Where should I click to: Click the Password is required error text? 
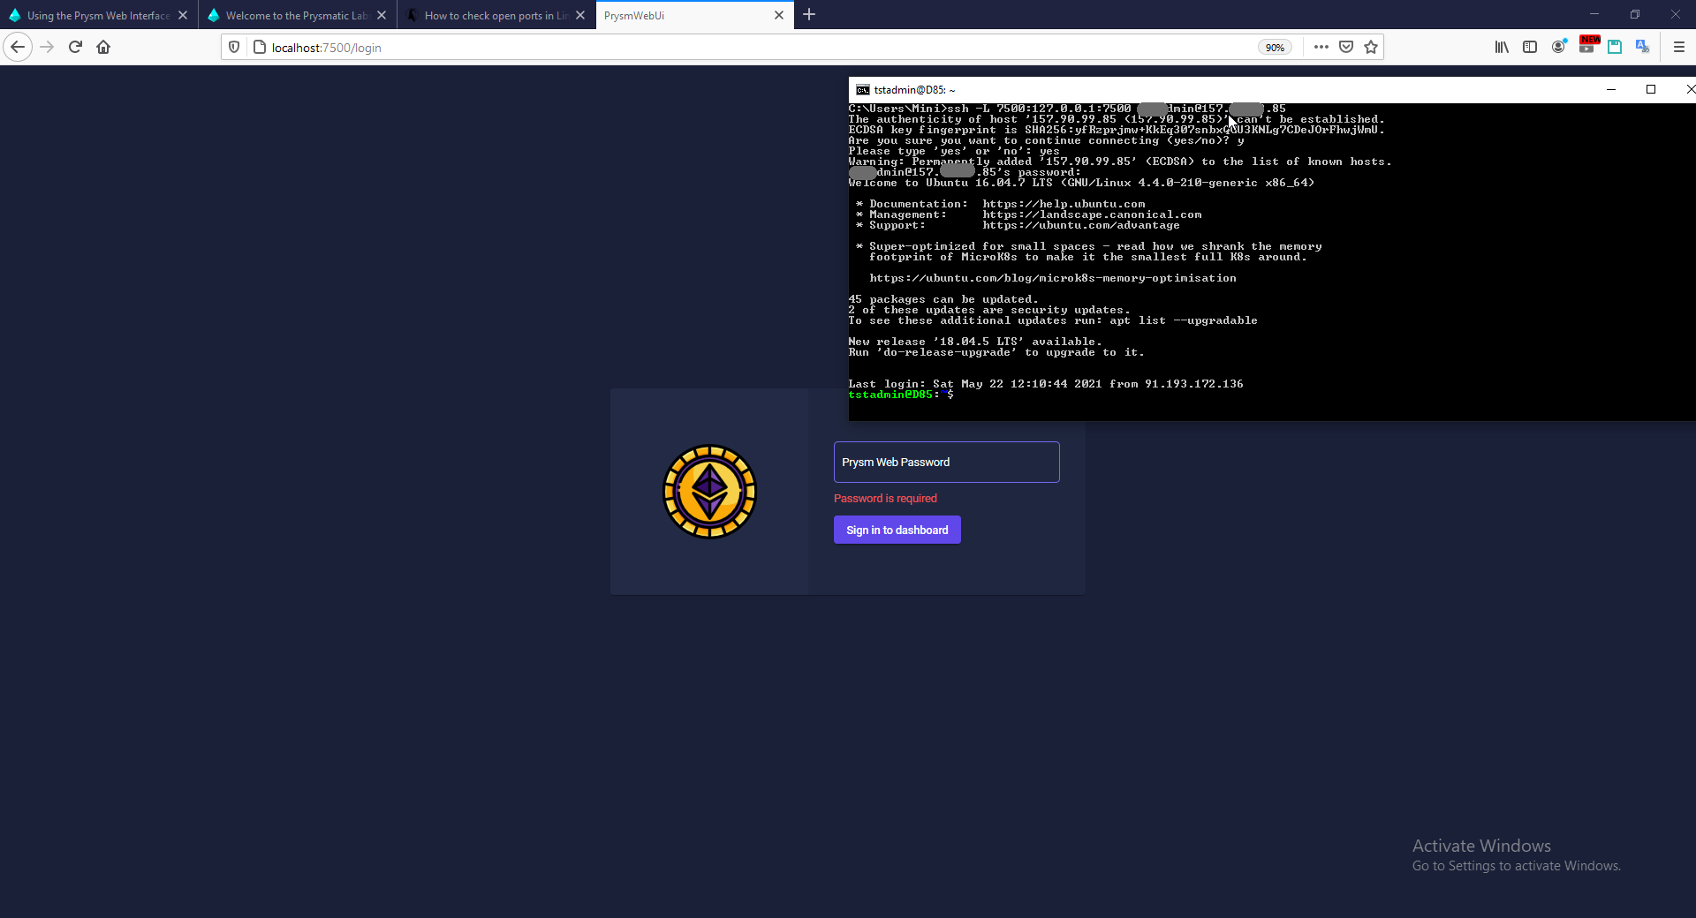(885, 499)
